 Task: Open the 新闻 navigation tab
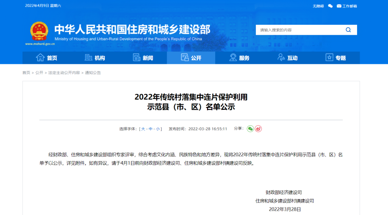click(143, 58)
